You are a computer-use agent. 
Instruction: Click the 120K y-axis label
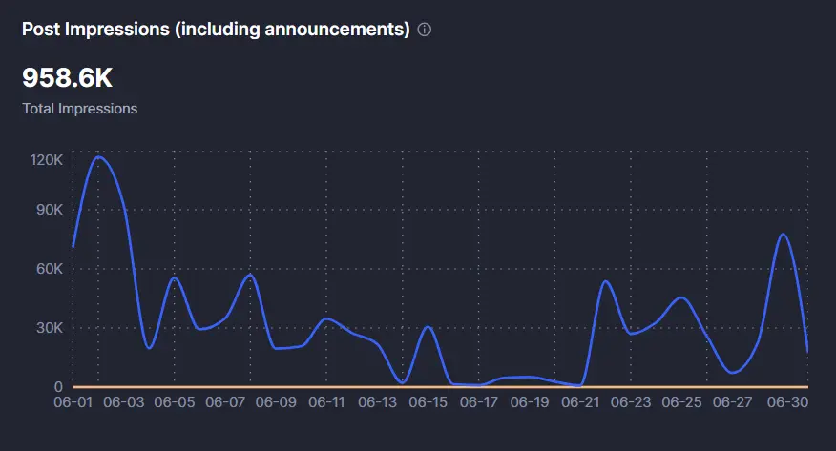(x=47, y=160)
